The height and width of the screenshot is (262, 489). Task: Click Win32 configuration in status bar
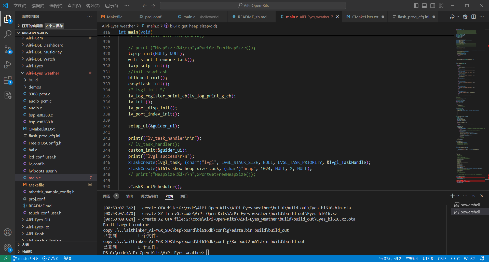(x=469, y=258)
